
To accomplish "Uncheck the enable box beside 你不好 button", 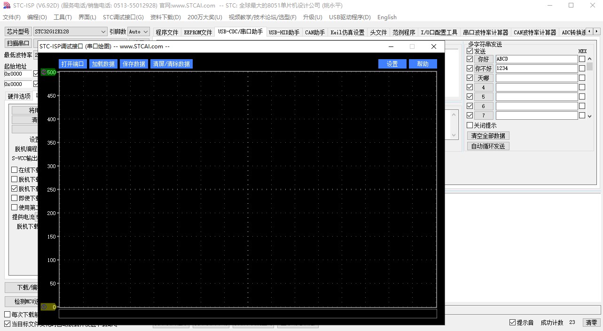I will (x=470, y=69).
